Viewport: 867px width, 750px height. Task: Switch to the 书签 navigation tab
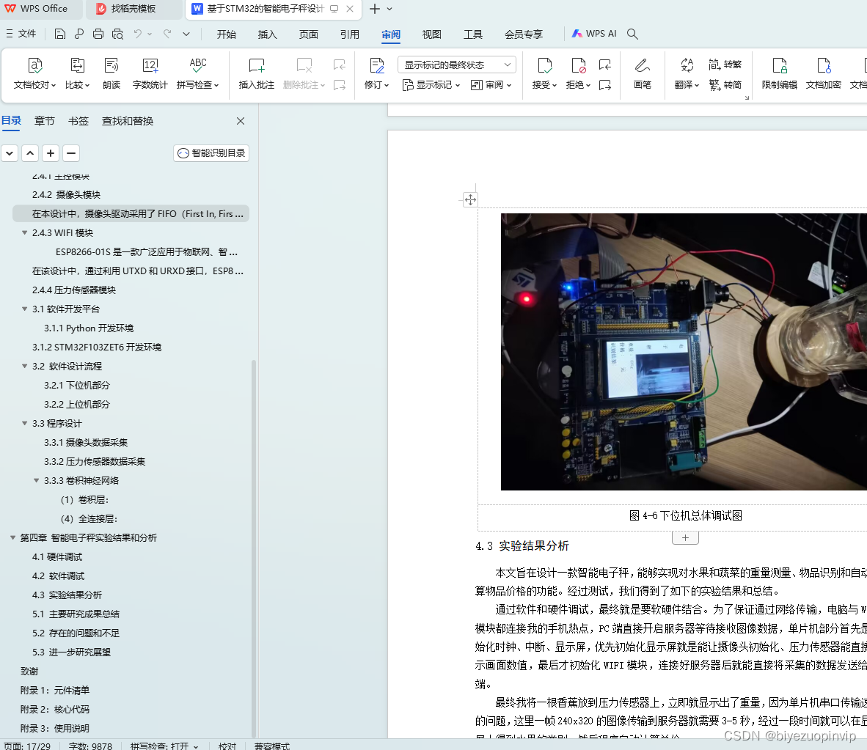(x=78, y=121)
